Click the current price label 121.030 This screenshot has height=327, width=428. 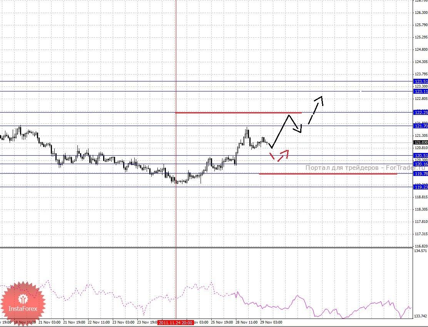[x=421, y=143]
